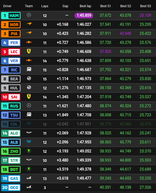Click the Alpine logo in GAS's row
Screen dimensions: 156x193
(x=29, y=178)
